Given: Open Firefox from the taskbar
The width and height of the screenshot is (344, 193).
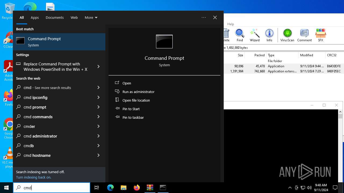Looking at the screenshot, I should point(137,188).
